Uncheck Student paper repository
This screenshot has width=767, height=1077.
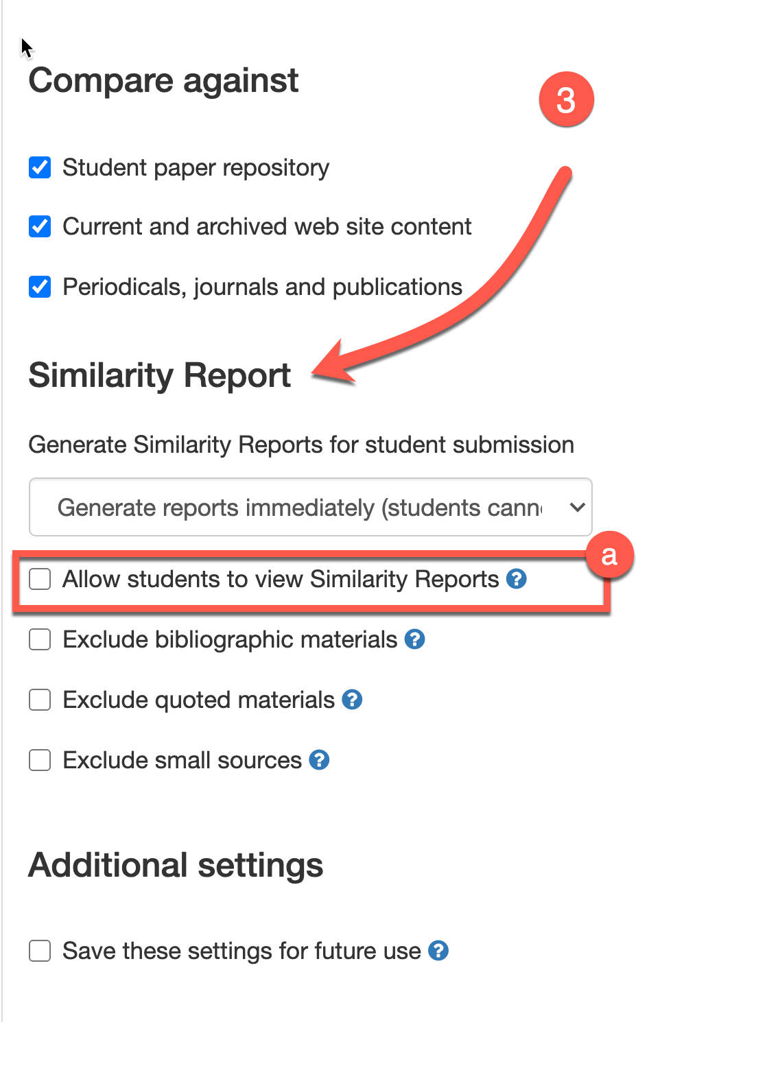pos(40,167)
